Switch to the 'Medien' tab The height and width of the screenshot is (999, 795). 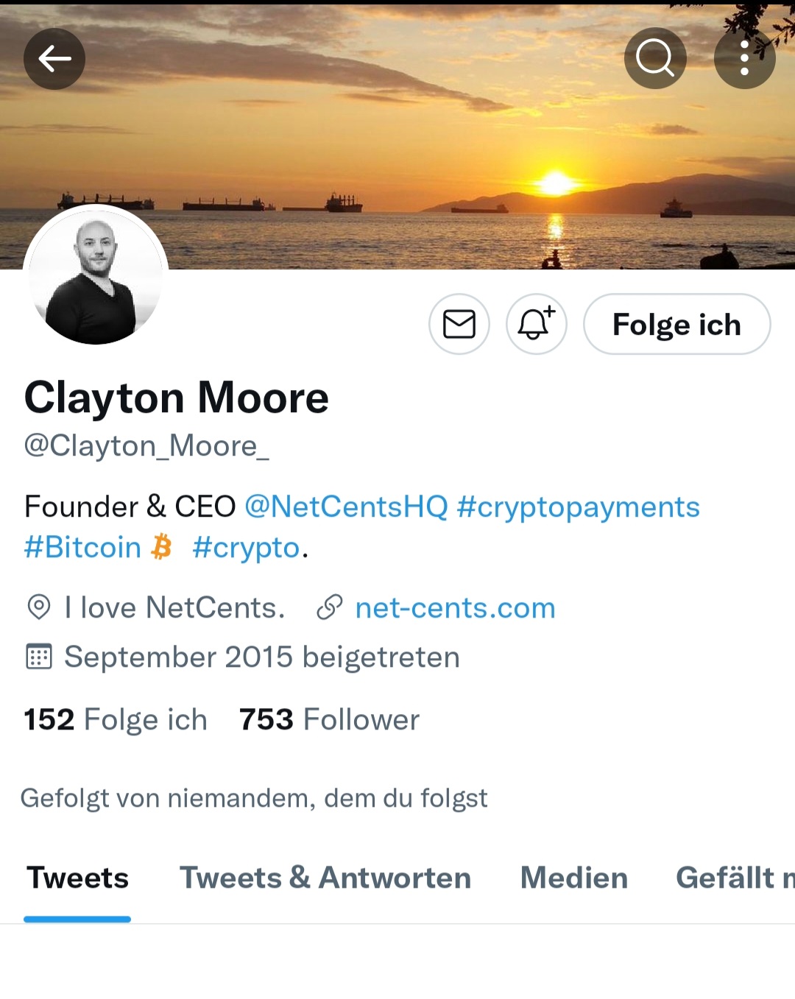point(573,878)
